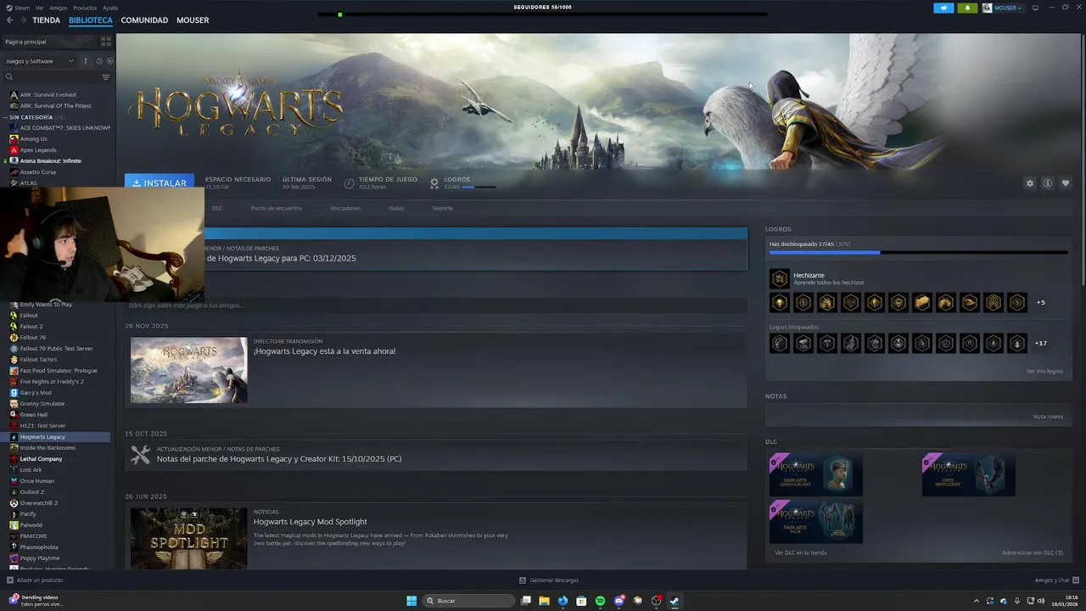The height and width of the screenshot is (611, 1086).
Task: Open game settings gear icon
Action: pos(1030,183)
